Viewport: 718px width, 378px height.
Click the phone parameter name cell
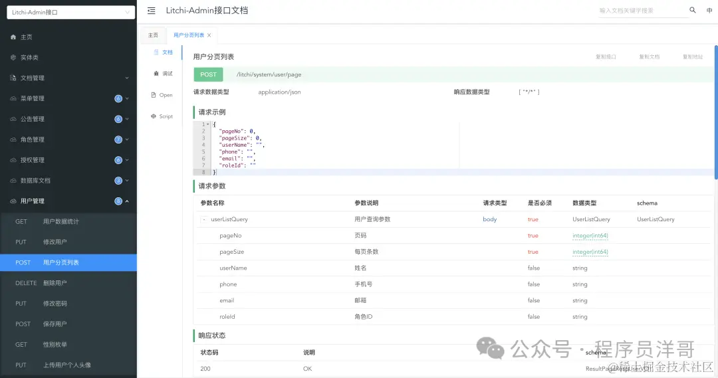pyautogui.click(x=228, y=284)
